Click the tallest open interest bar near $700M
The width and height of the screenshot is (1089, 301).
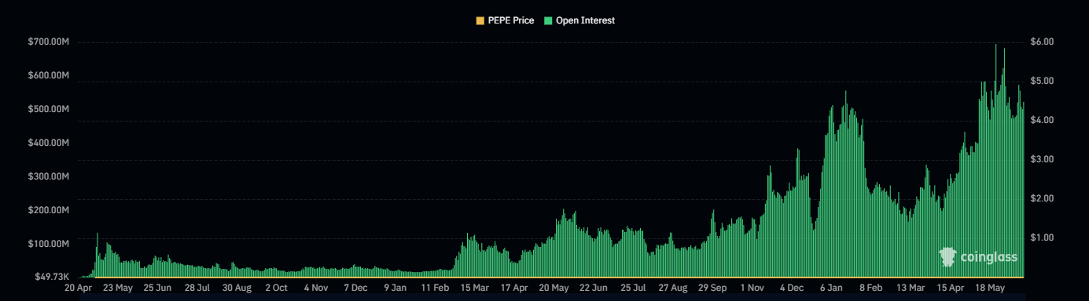pyautogui.click(x=996, y=160)
